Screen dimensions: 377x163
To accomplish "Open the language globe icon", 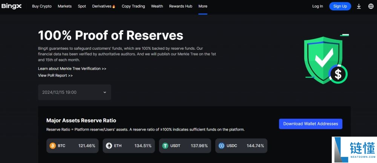I will (x=371, y=6).
